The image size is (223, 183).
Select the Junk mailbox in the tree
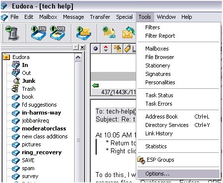pos(29,81)
